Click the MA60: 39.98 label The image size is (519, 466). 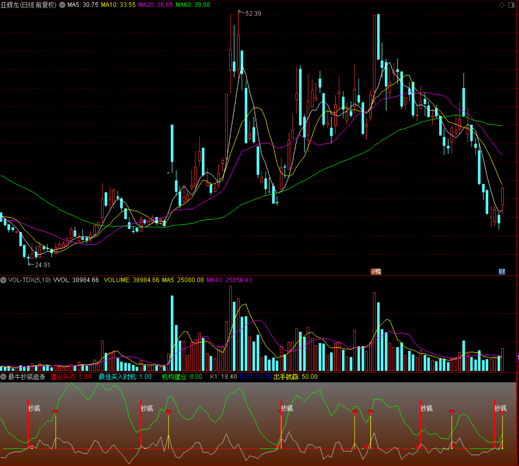click(x=193, y=5)
